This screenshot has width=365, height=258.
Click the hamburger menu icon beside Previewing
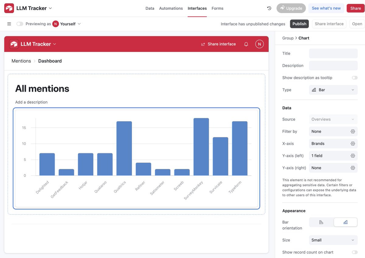tap(9, 24)
